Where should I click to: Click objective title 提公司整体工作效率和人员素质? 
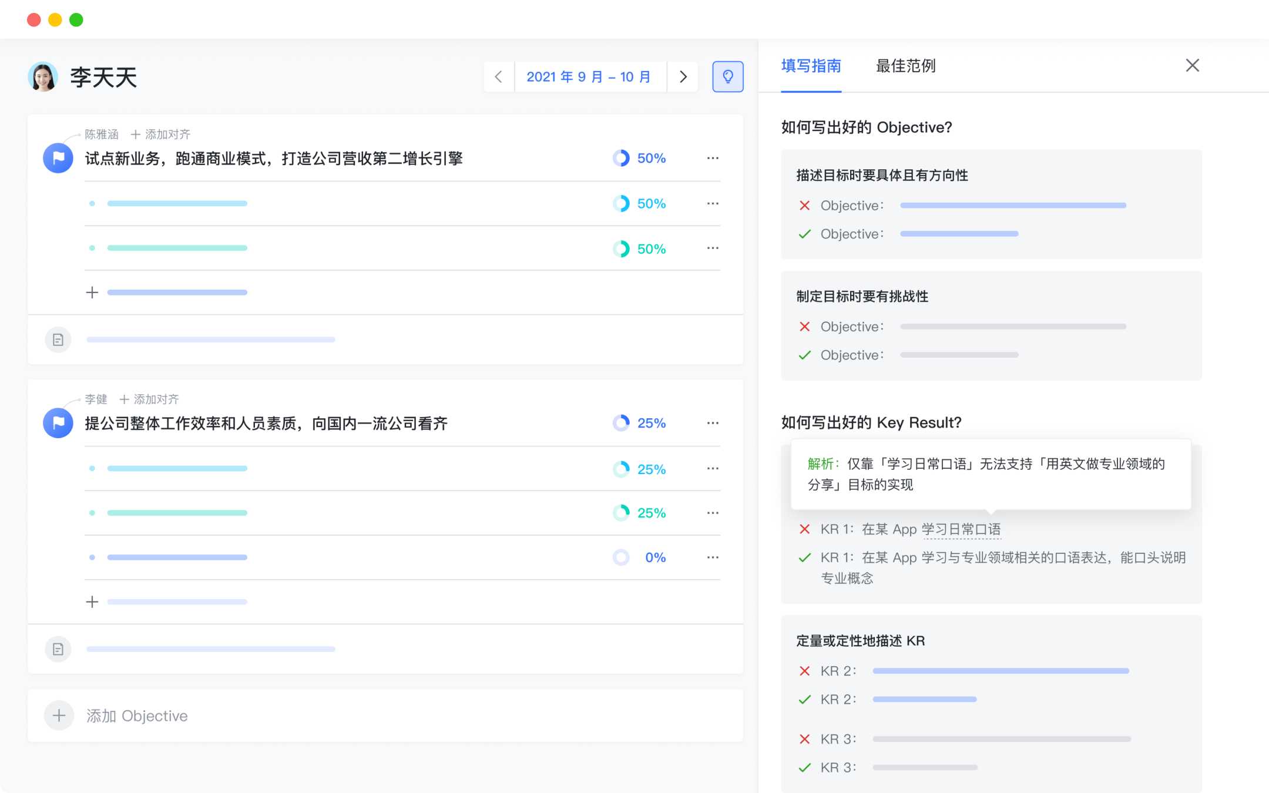[x=266, y=423]
